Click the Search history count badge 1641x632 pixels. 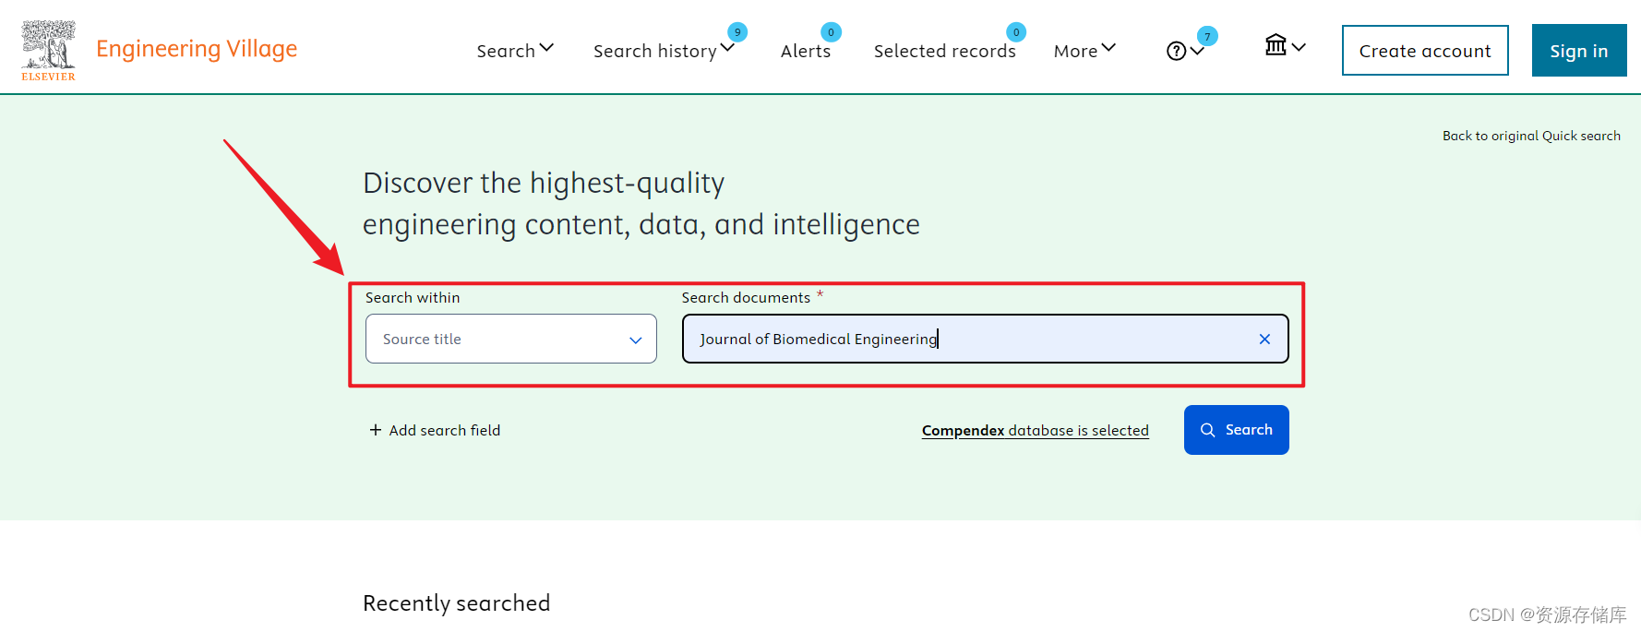pyautogui.click(x=737, y=32)
